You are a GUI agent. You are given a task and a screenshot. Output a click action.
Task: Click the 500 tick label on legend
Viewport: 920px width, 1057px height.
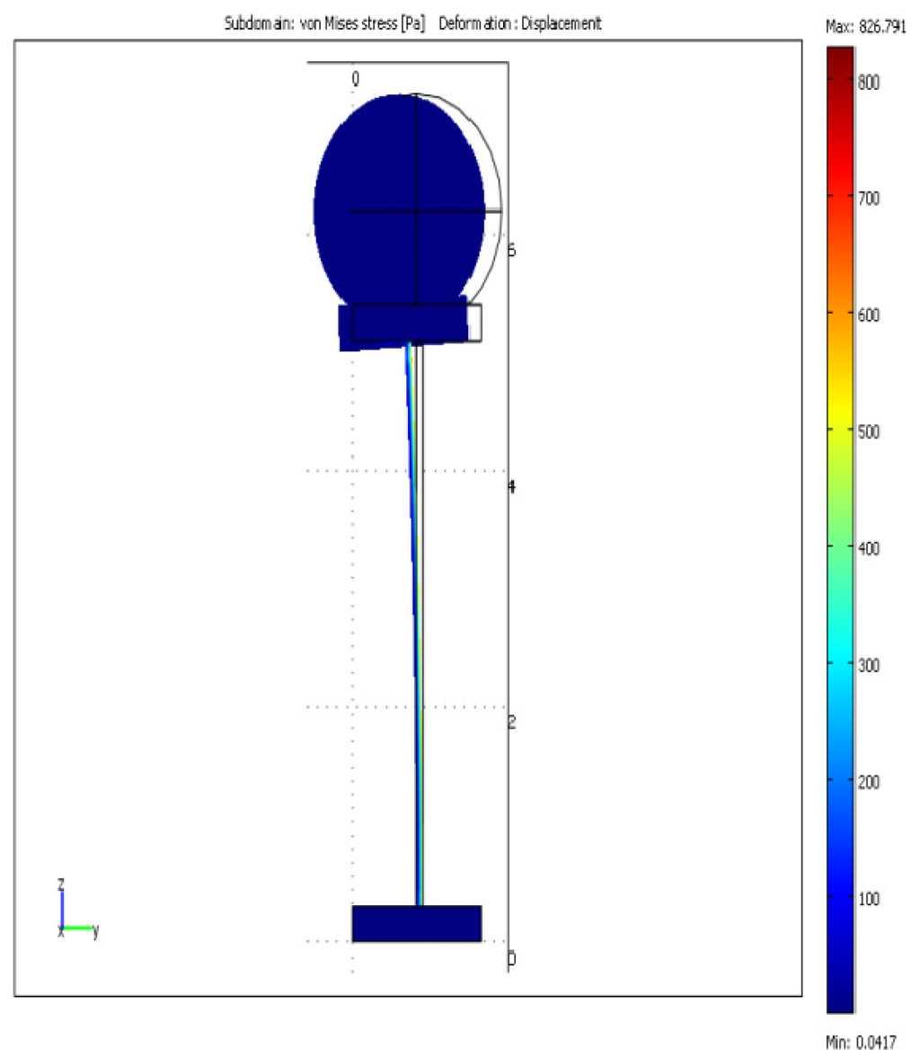coord(868,431)
